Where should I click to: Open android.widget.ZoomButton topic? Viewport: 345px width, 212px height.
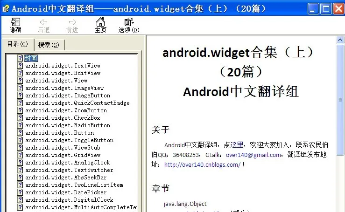[x=66, y=110]
